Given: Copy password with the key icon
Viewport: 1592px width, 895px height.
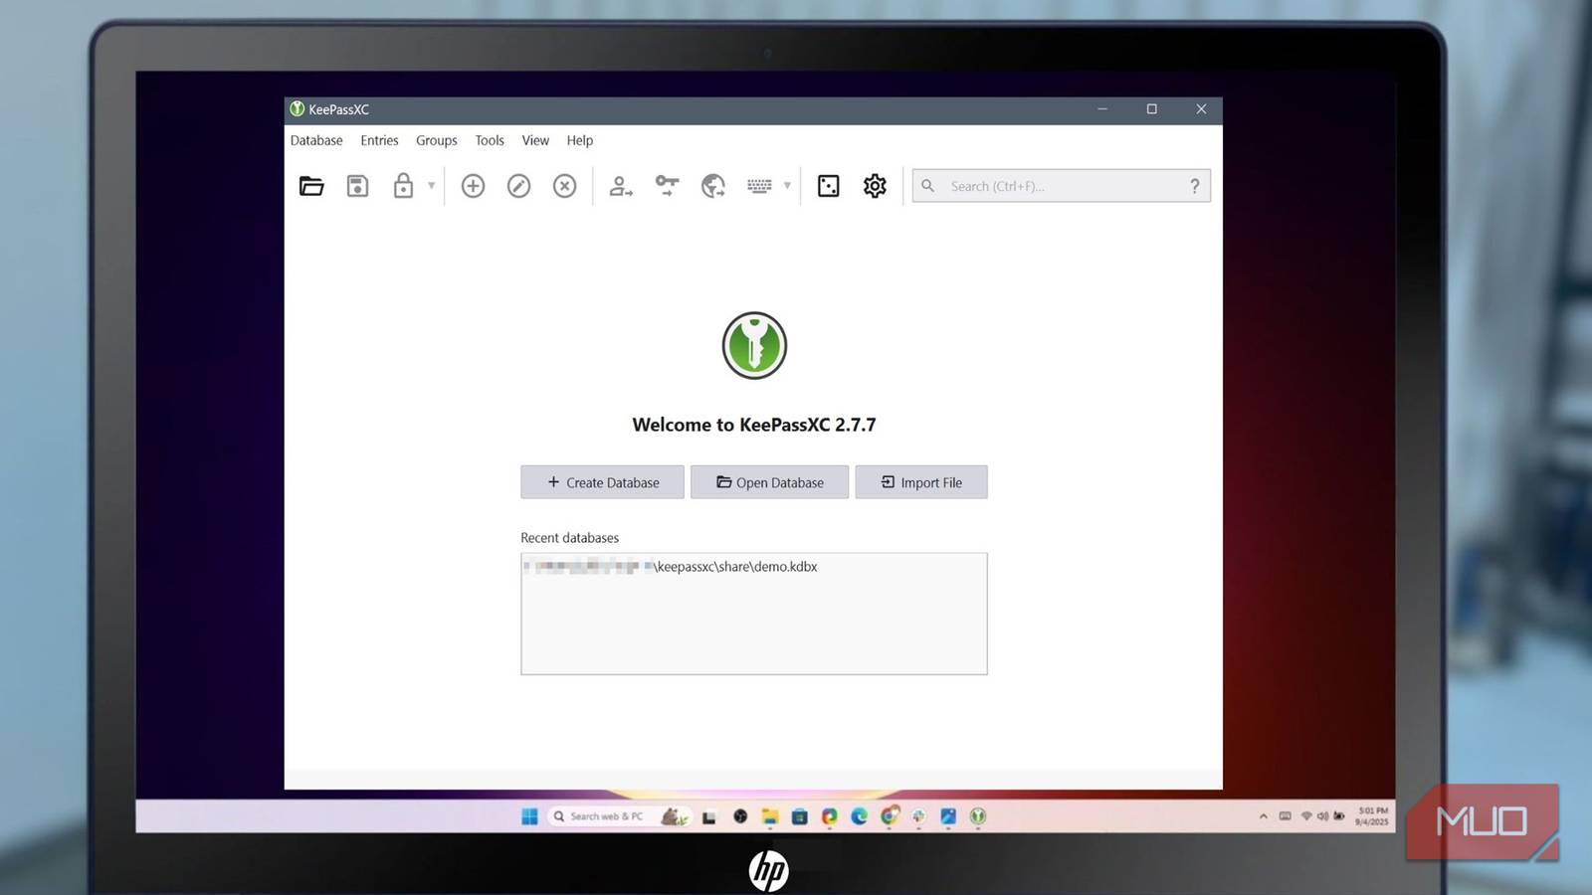Looking at the screenshot, I should click(666, 186).
